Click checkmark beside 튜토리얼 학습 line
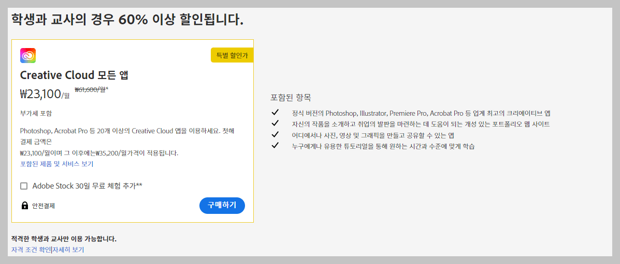This screenshot has height=264, width=620. [275, 146]
